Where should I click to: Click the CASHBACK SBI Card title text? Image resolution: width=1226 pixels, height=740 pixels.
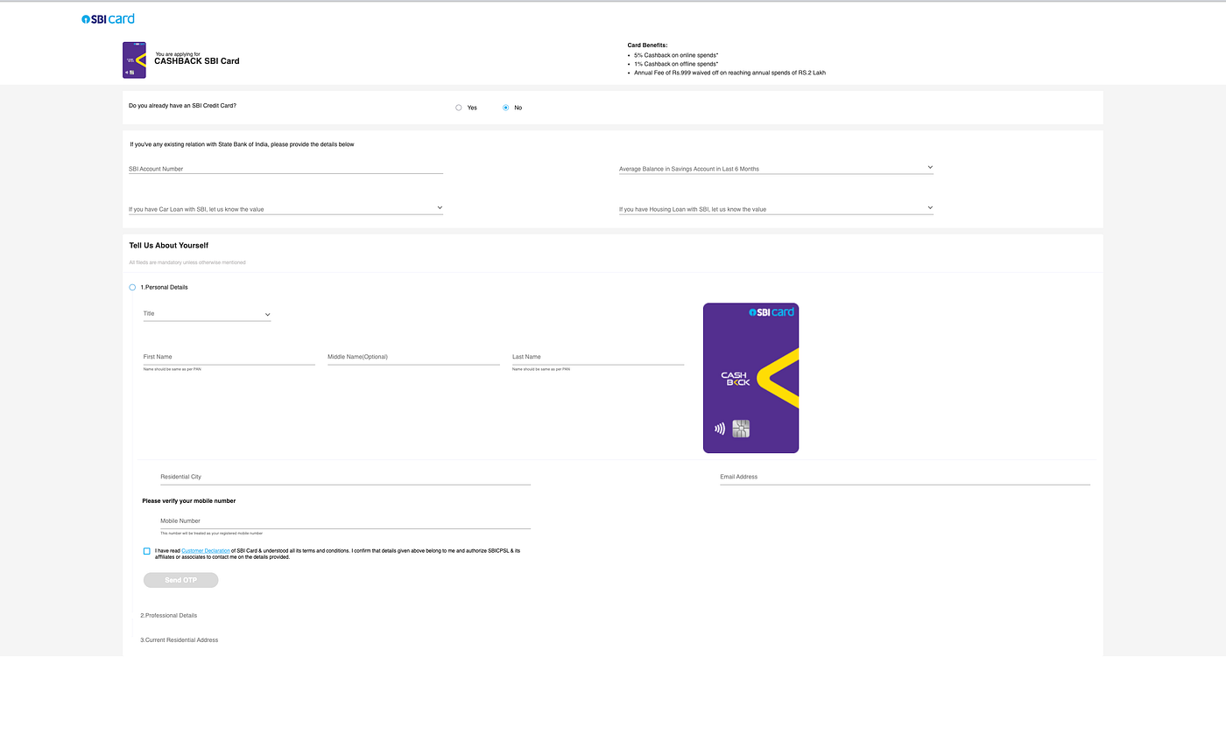pos(197,61)
